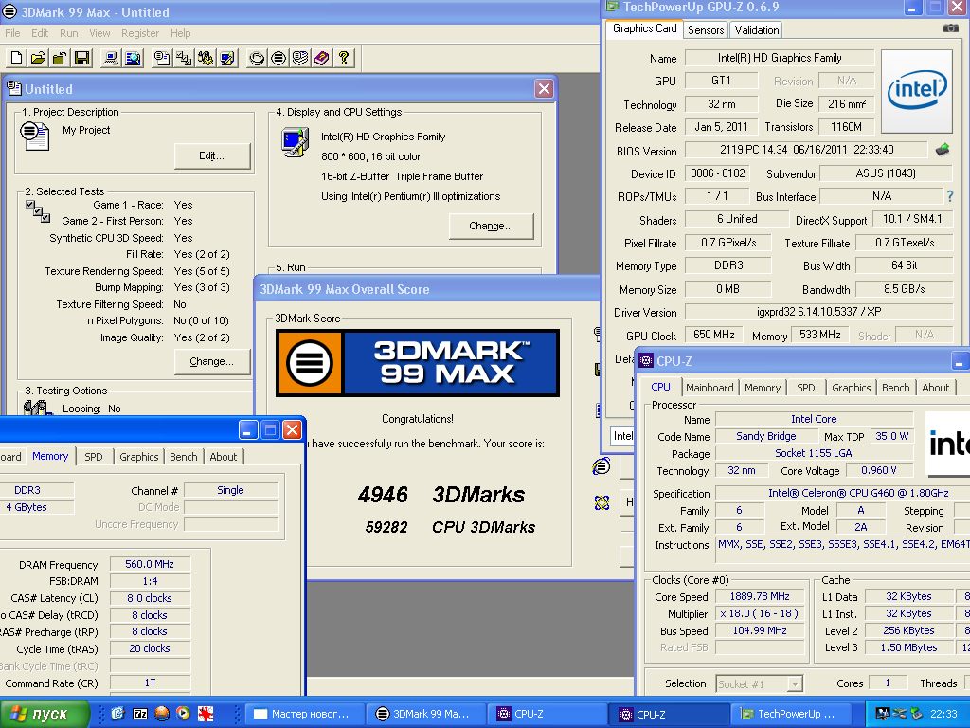The width and height of the screenshot is (970, 728).
Task: Open the Edit menu in 3DMark
Action: pyautogui.click(x=40, y=33)
